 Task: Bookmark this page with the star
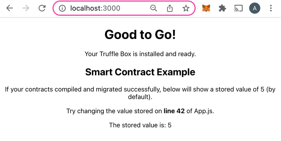[186, 8]
